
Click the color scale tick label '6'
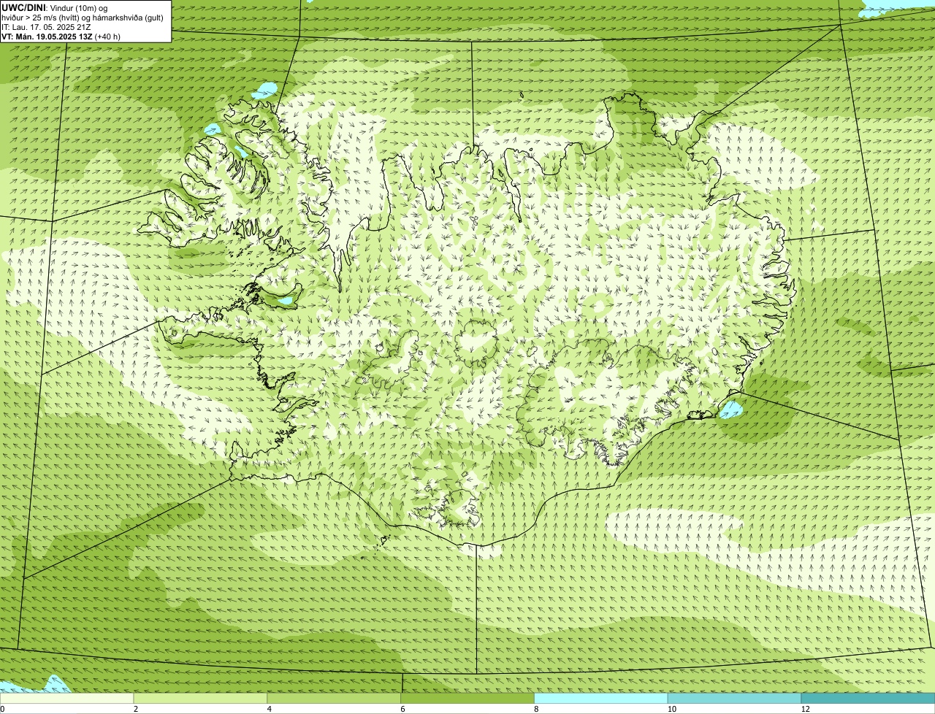click(x=403, y=709)
